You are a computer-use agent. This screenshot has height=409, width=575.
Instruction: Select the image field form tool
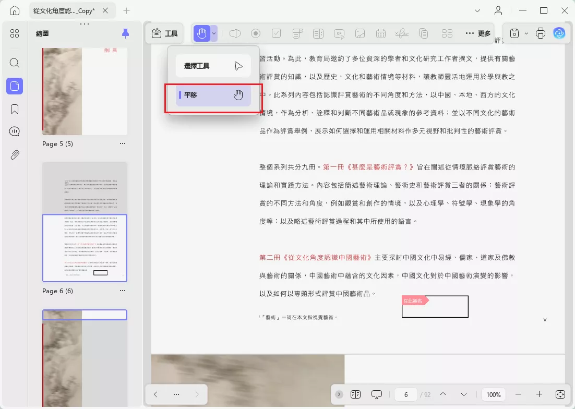[x=360, y=34]
